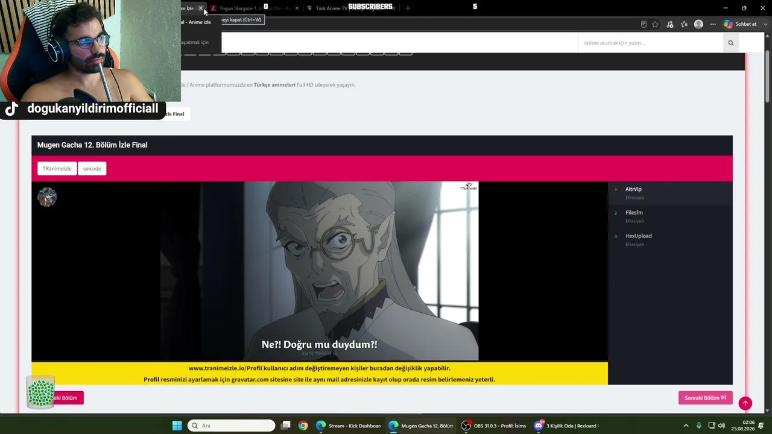This screenshot has height=434, width=772.
Task: Open the clock and date 02:06
Action: point(742,426)
